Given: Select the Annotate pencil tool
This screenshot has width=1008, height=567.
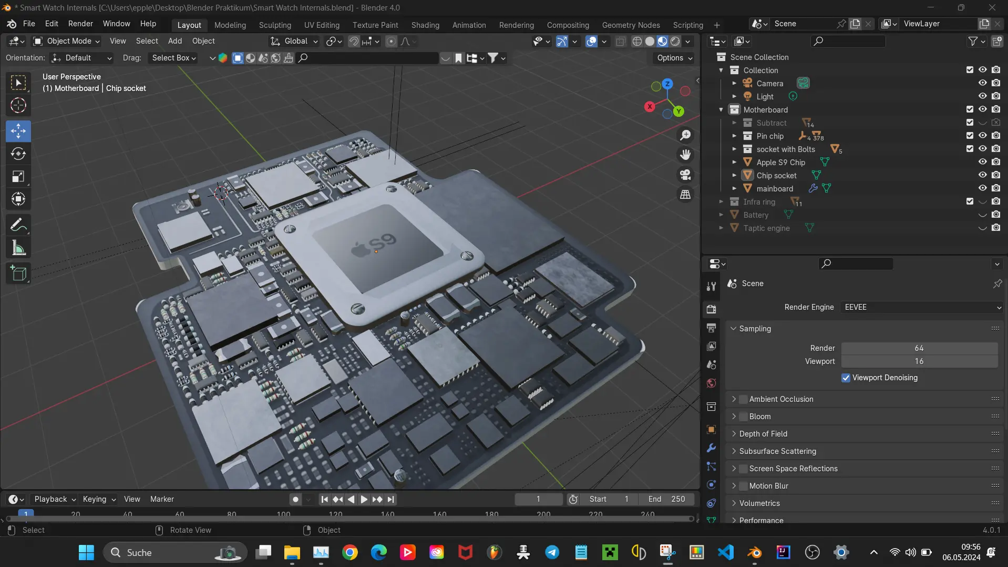Looking at the screenshot, I should pyautogui.click(x=18, y=225).
